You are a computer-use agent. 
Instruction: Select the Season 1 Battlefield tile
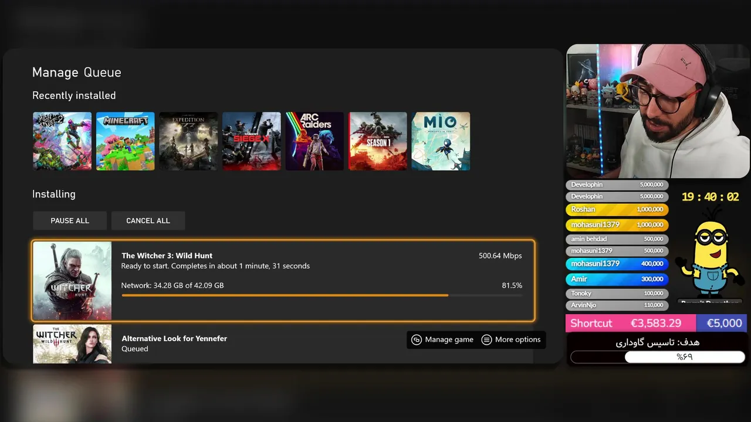click(378, 141)
